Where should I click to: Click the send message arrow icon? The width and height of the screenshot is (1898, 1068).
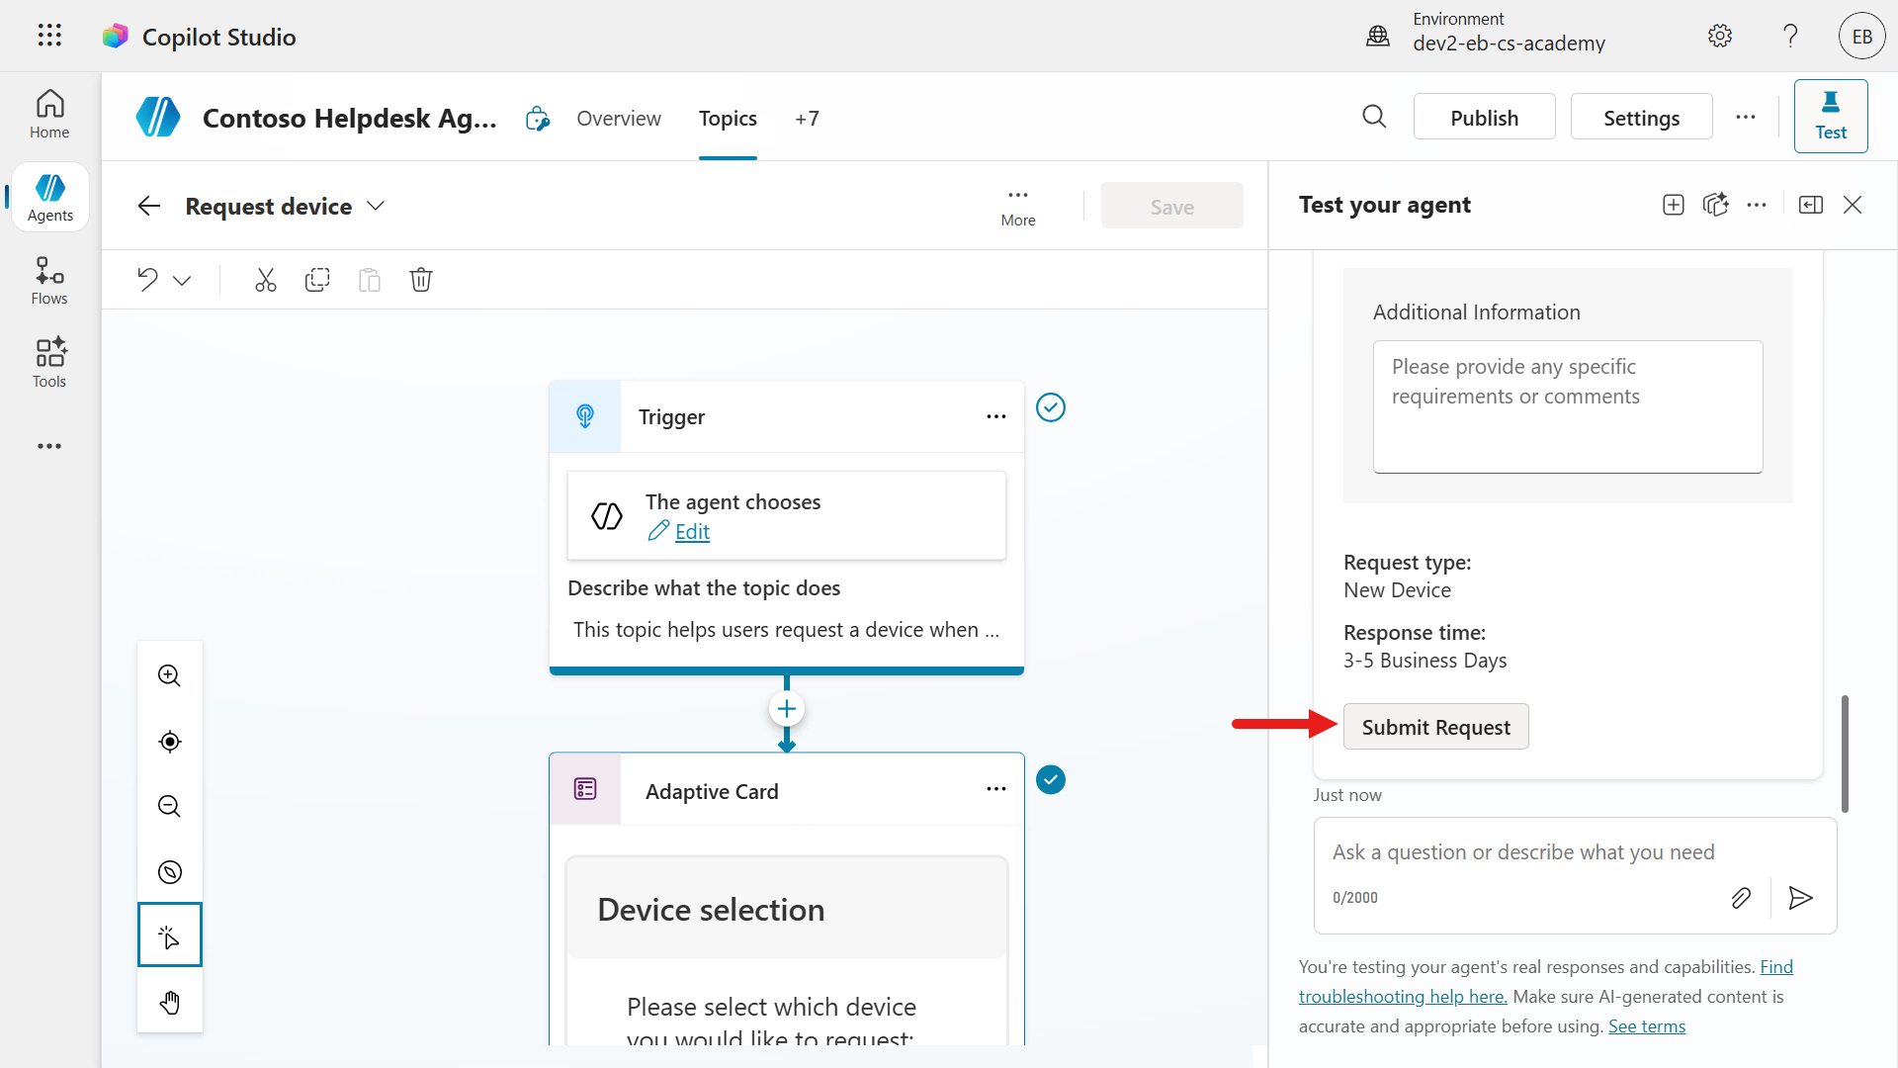click(1800, 898)
